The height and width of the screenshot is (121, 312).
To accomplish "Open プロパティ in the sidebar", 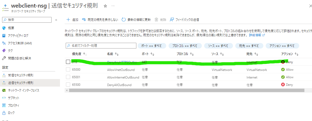I will (x=14, y=105).
